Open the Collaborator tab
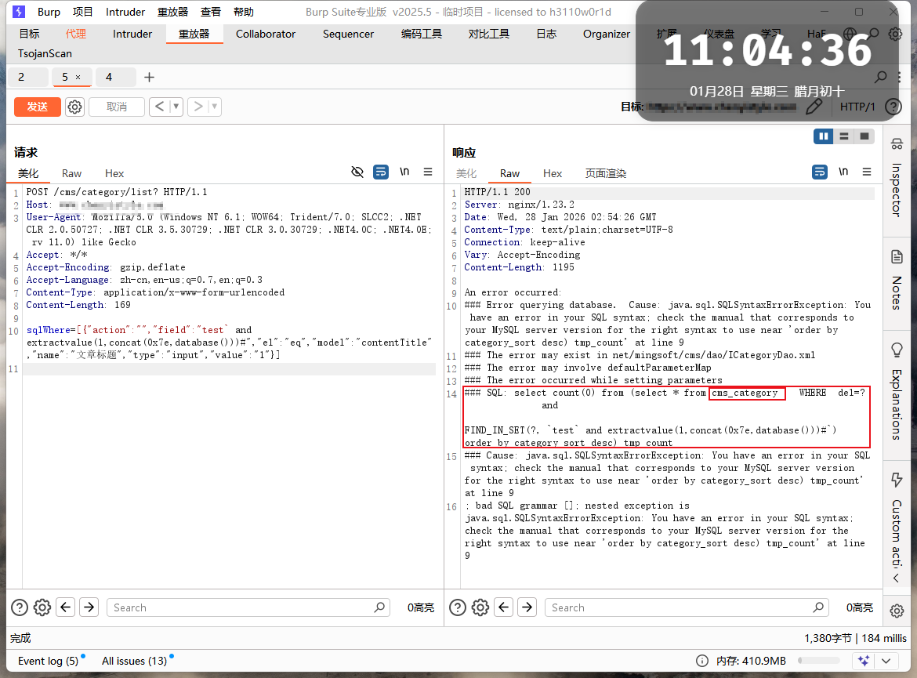The width and height of the screenshot is (917, 678). coord(266,34)
